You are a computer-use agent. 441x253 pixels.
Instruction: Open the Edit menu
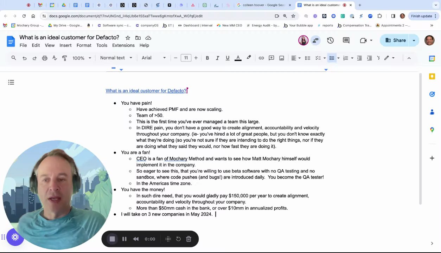(x=36, y=45)
